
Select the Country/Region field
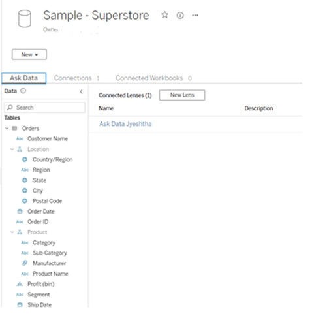53,159
